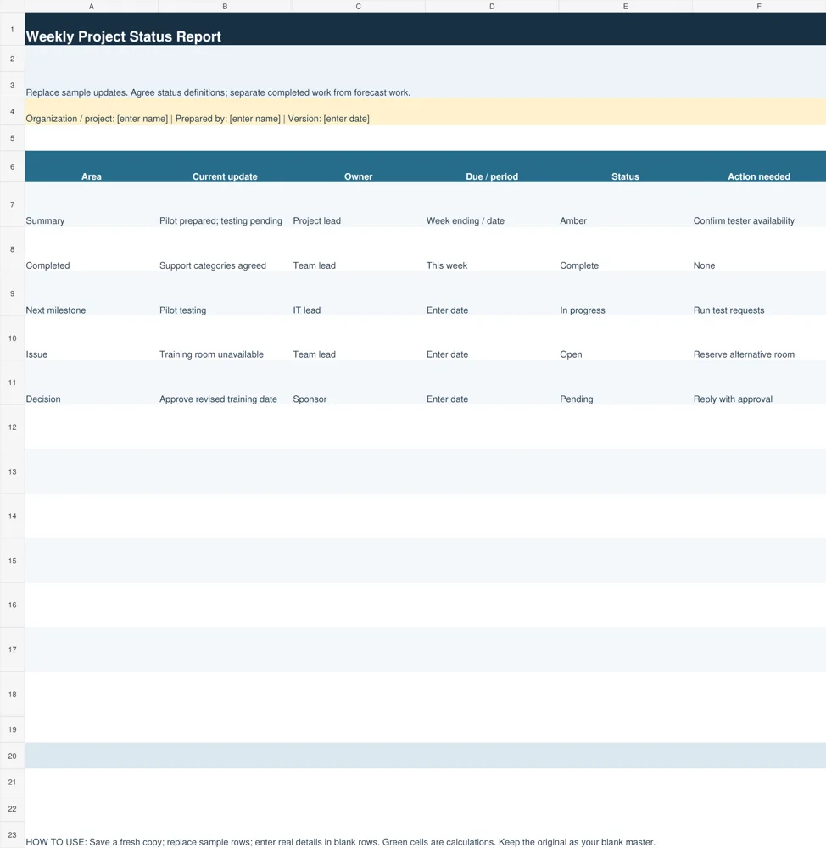Select column A header
Image resolution: width=826 pixels, height=848 pixels.
[92, 7]
